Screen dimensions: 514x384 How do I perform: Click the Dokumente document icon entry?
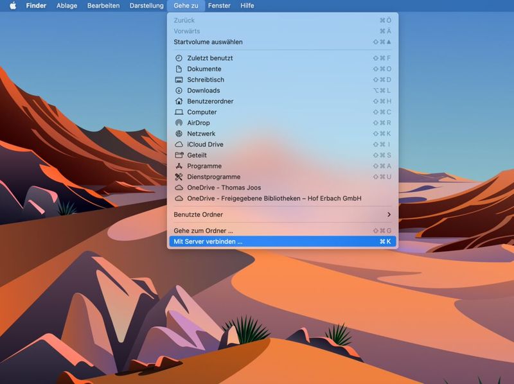pos(202,69)
